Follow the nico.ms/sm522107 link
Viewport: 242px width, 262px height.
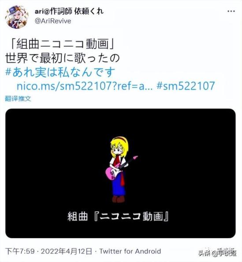[x=85, y=86]
